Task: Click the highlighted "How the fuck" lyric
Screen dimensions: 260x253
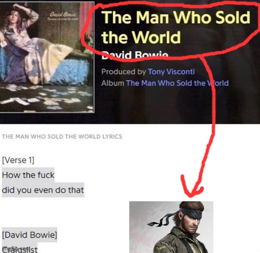Action: click(x=28, y=175)
